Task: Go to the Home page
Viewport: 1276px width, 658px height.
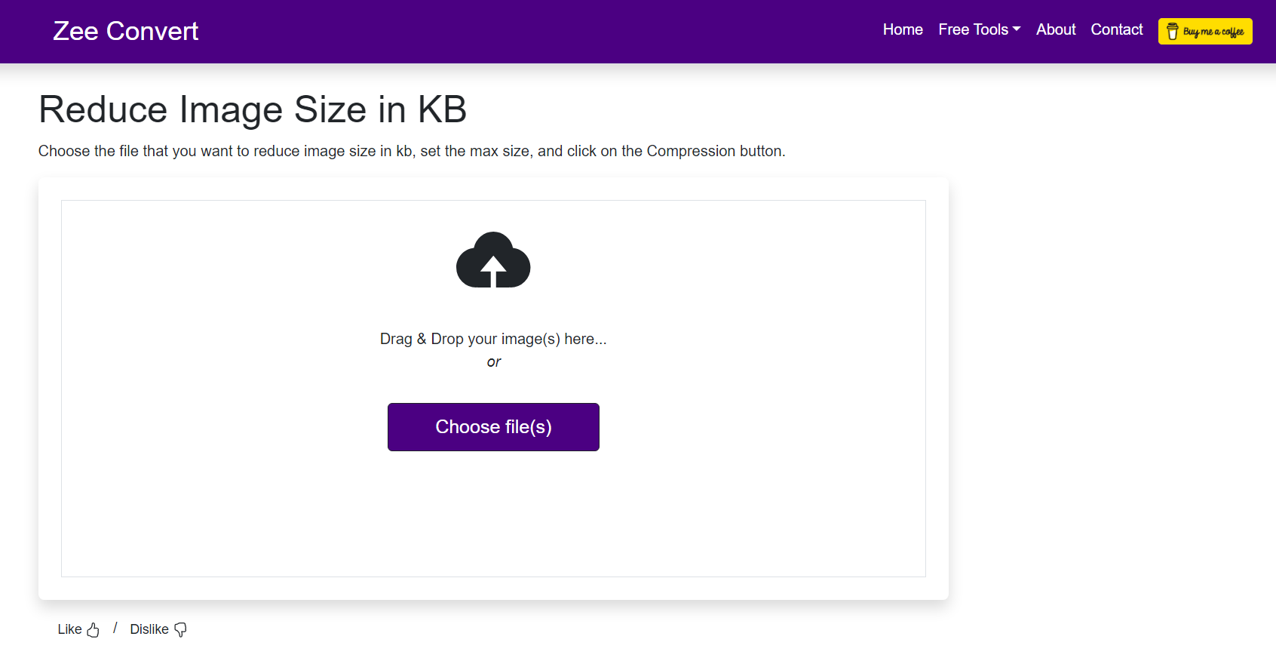Action: [903, 29]
